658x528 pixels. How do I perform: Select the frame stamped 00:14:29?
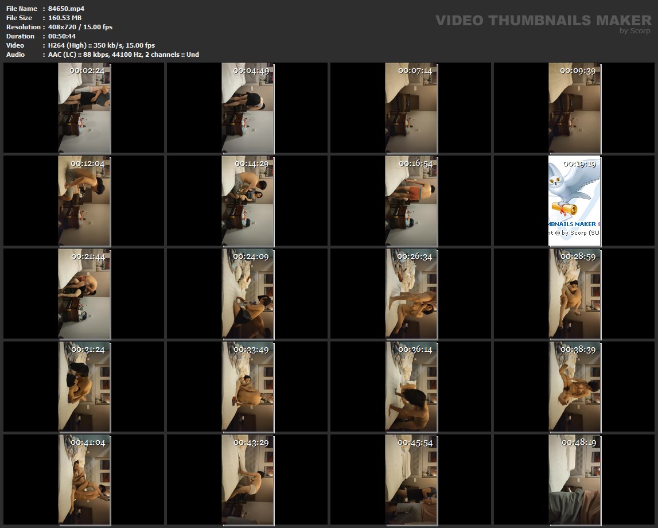tap(248, 201)
